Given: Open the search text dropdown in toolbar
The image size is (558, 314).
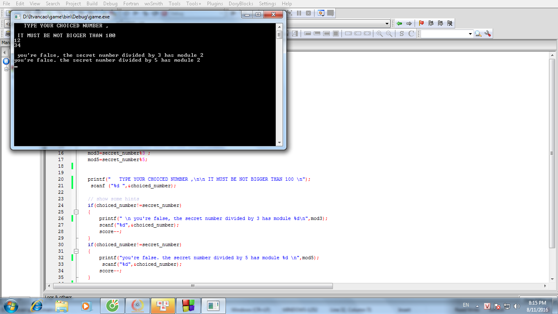Looking at the screenshot, I should coord(470,34).
